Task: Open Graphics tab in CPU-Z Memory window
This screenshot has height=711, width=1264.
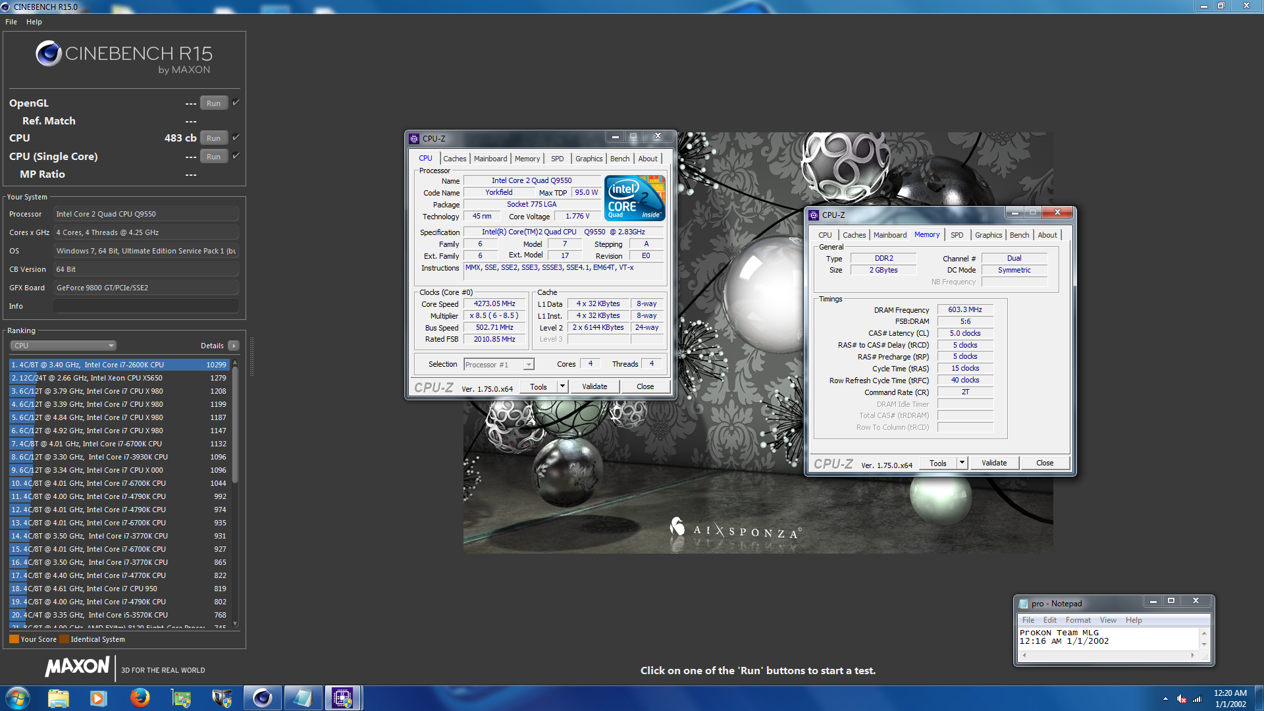Action: [988, 235]
